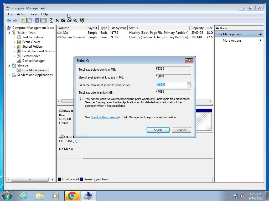Viewport: 269px width, 201px height.
Task: Toggle the Show/Hide Action Pane icon
Action: tap(44, 20)
